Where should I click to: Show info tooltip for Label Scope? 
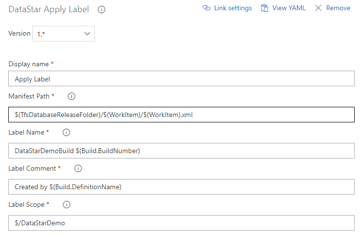[67, 205]
